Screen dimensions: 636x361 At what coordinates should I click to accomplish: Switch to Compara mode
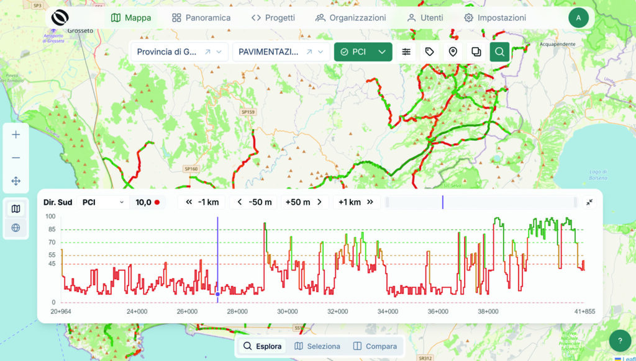pos(375,346)
